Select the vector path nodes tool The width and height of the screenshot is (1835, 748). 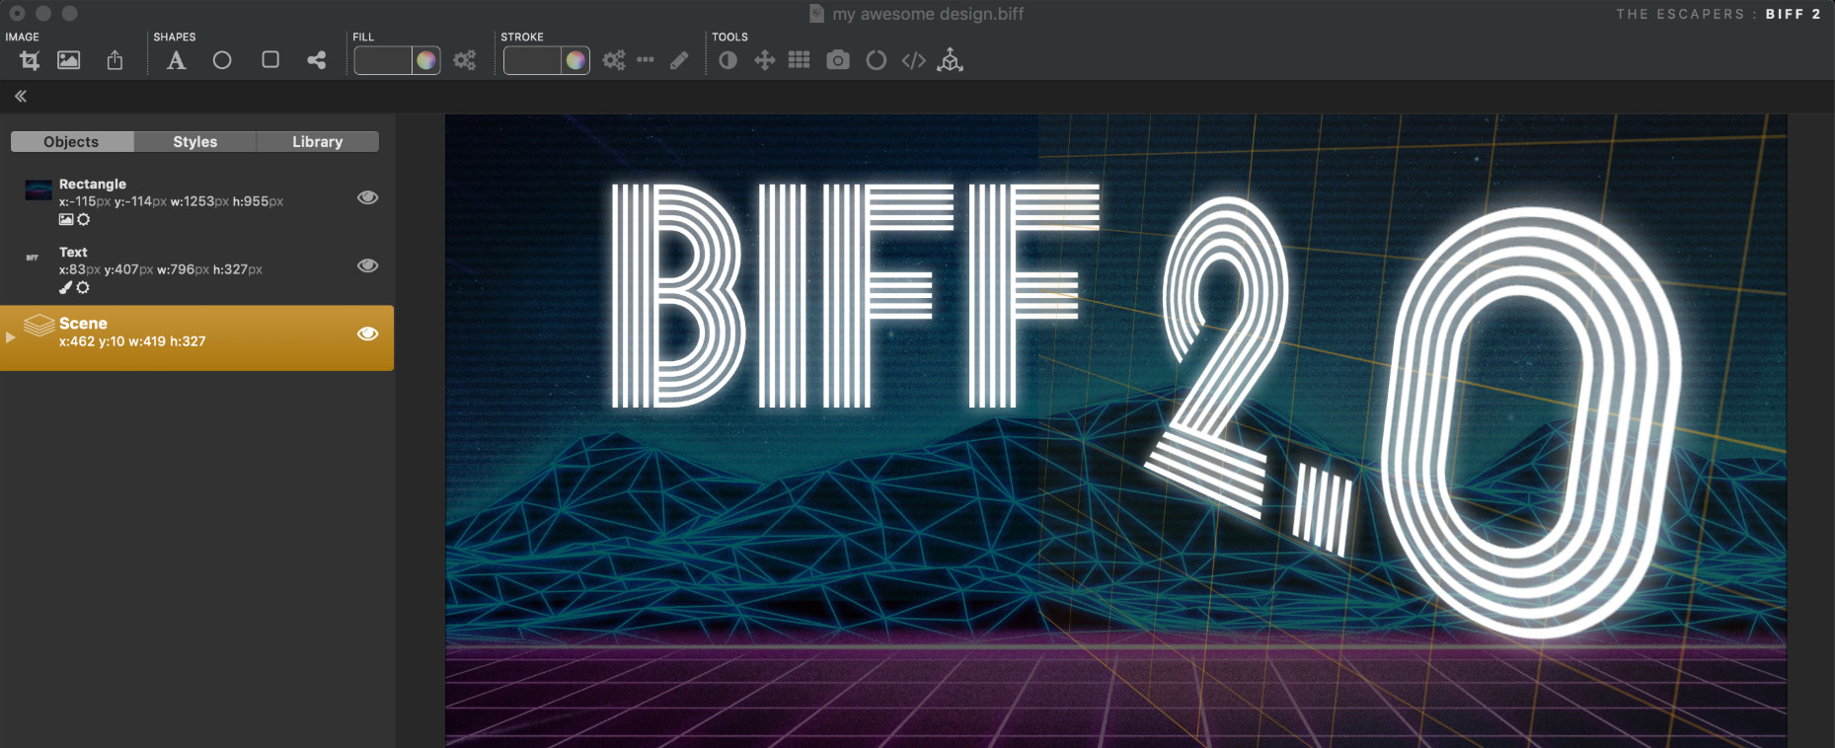point(316,60)
